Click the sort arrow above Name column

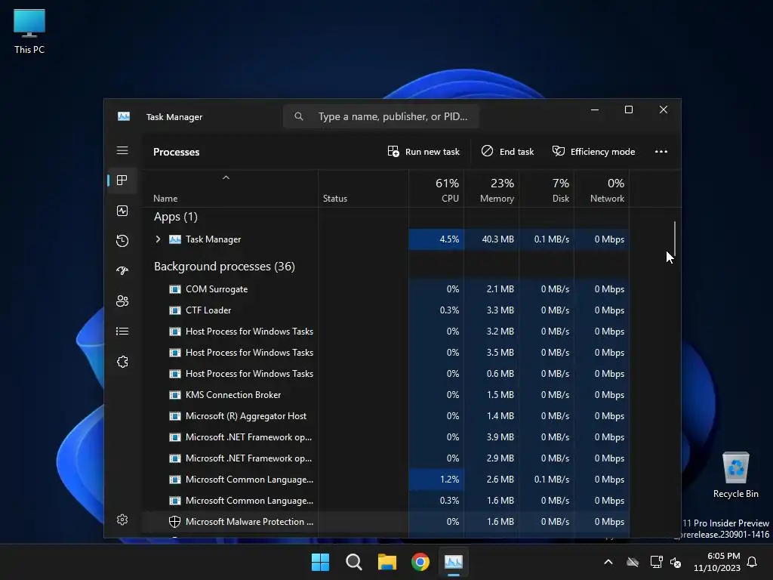click(226, 177)
